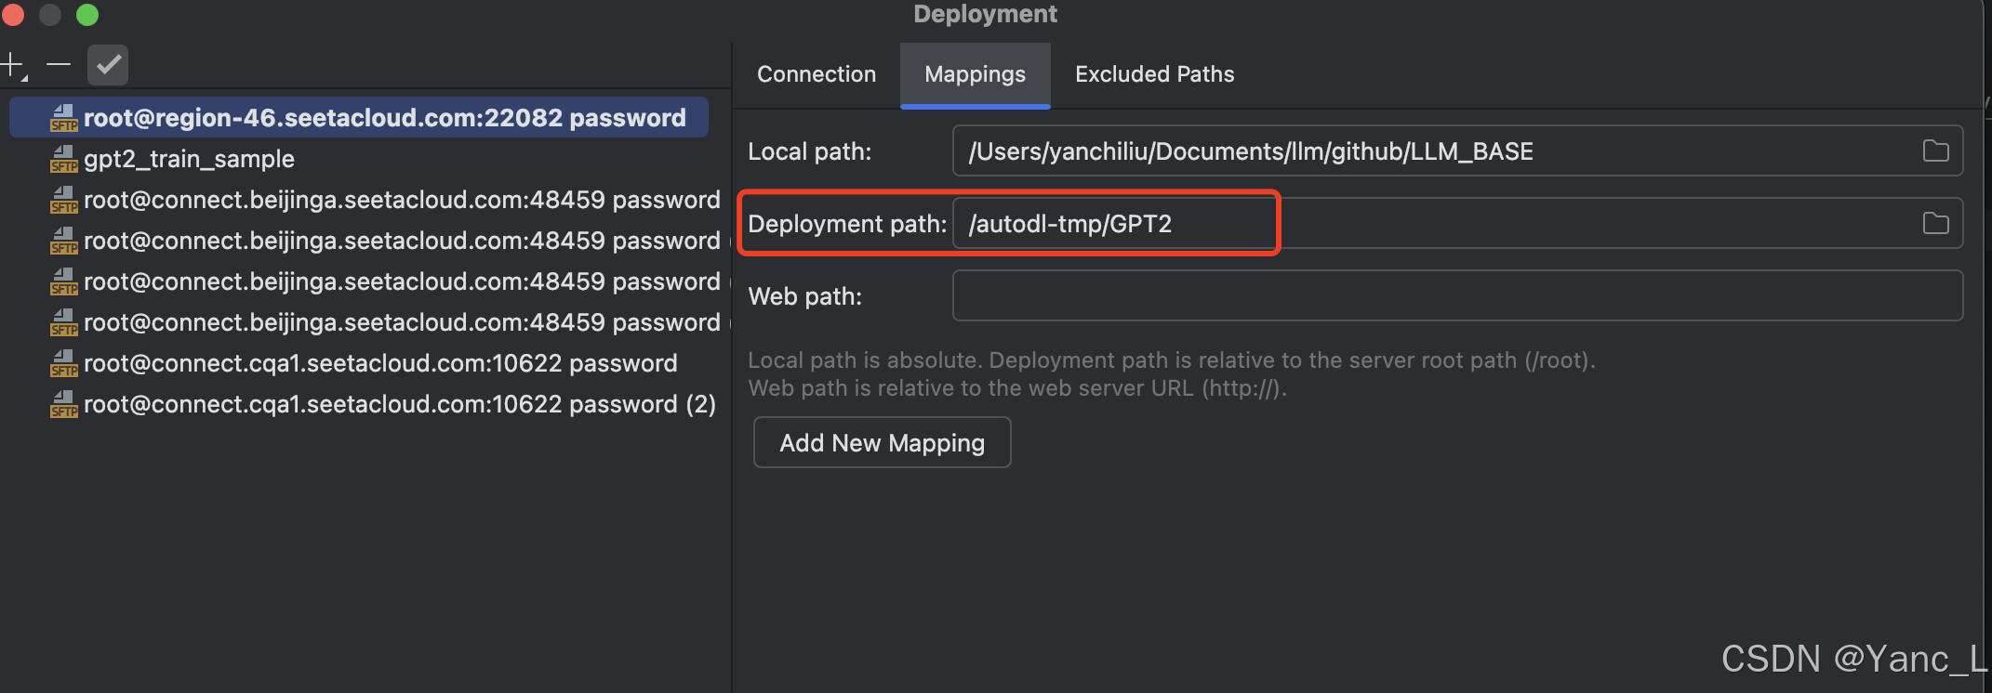The image size is (1992, 693).
Task: Click the Local path input field
Action: pos(1457,150)
